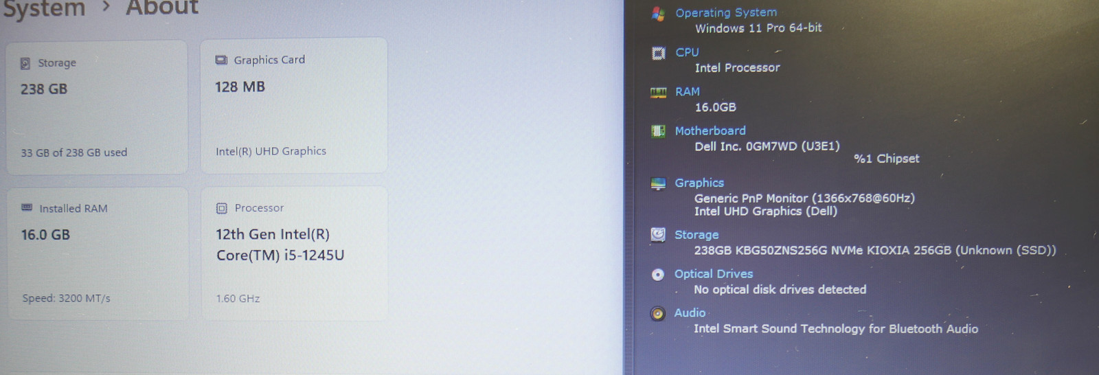This screenshot has width=1099, height=375.
Task: Open the Graphics Card 128 MB card
Action: pyautogui.click(x=293, y=106)
